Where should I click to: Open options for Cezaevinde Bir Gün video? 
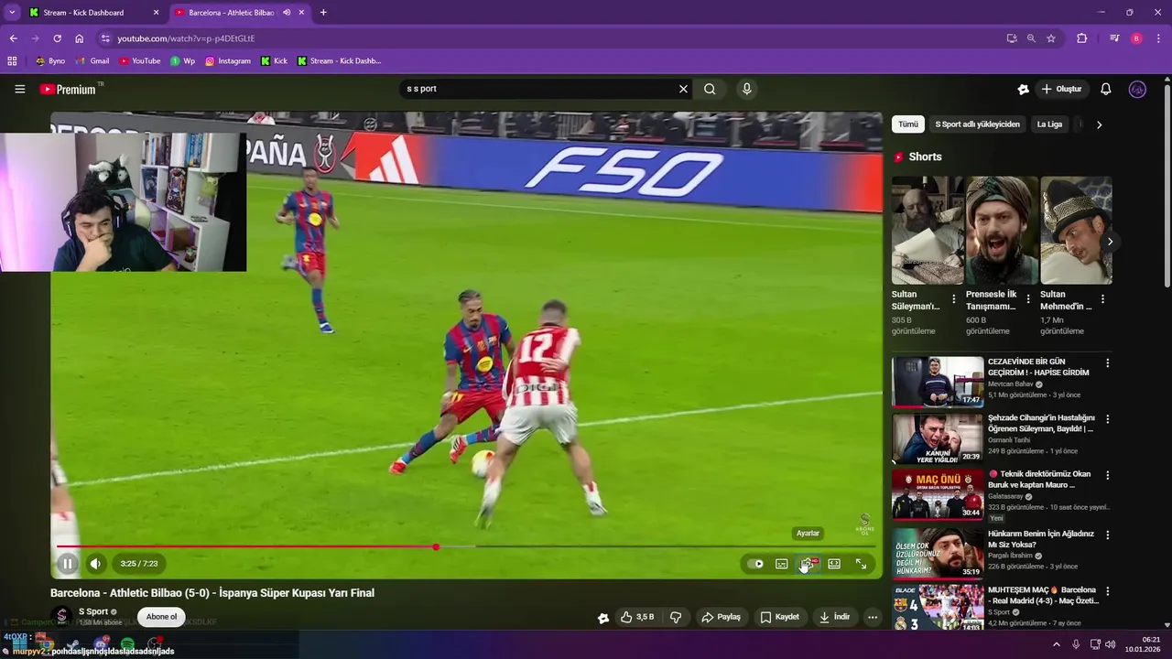1107,363
